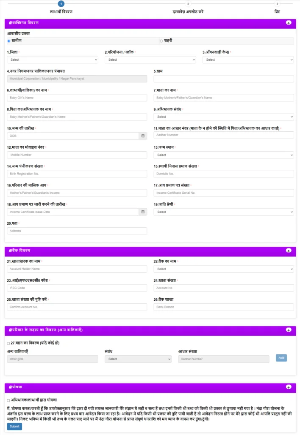Screen dimensions: 300x435
Task: Click the Add button for sibling
Action: pyautogui.click(x=281, y=358)
